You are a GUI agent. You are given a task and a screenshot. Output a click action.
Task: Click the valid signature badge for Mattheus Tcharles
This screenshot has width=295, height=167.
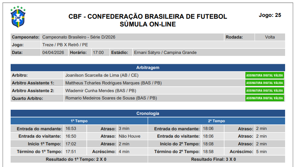coord(265,83)
